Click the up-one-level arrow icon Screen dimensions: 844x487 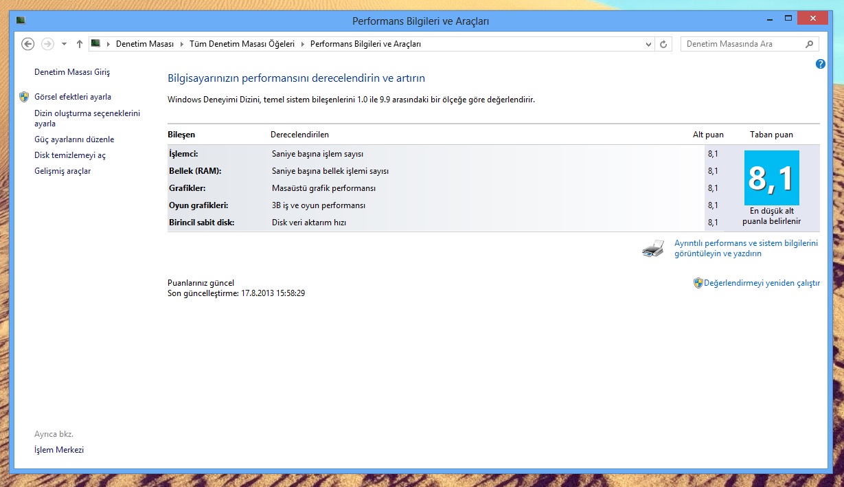(x=80, y=44)
